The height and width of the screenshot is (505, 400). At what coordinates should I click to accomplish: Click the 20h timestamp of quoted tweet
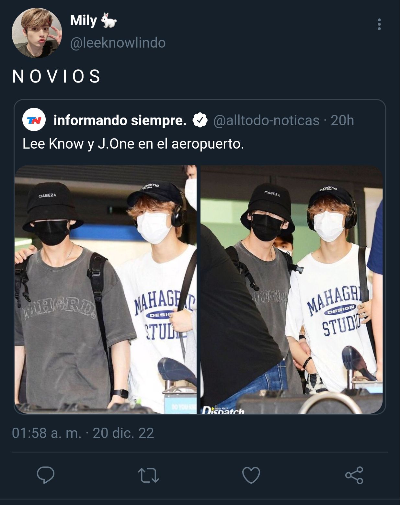coord(342,120)
